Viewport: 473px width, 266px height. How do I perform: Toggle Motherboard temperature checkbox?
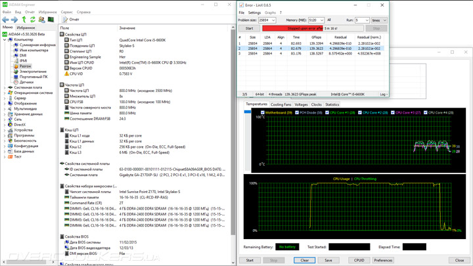(262, 112)
